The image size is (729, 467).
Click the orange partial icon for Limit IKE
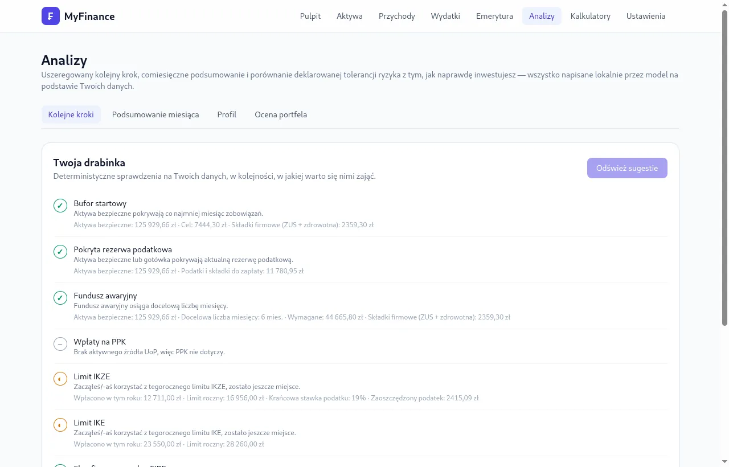coord(60,425)
